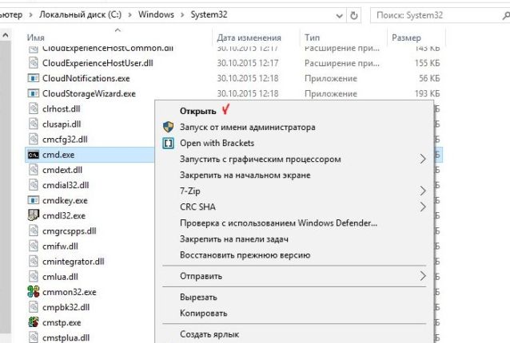The width and height of the screenshot is (510, 343).
Task: Click the admin shield icon in context menu
Action: 168,127
